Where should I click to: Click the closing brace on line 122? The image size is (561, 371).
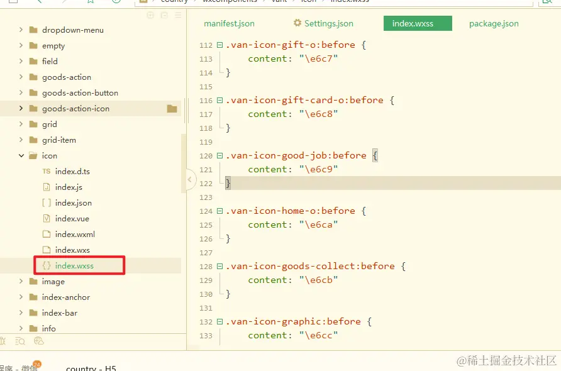pyautogui.click(x=228, y=184)
